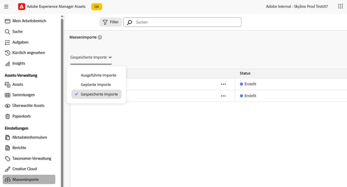Open the hamburger navigation menu
The width and height of the screenshot is (347, 187).
[x=6, y=6]
